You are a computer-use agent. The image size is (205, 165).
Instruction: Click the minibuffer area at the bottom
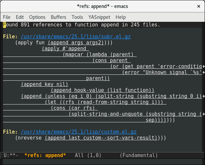[x=102, y=162]
